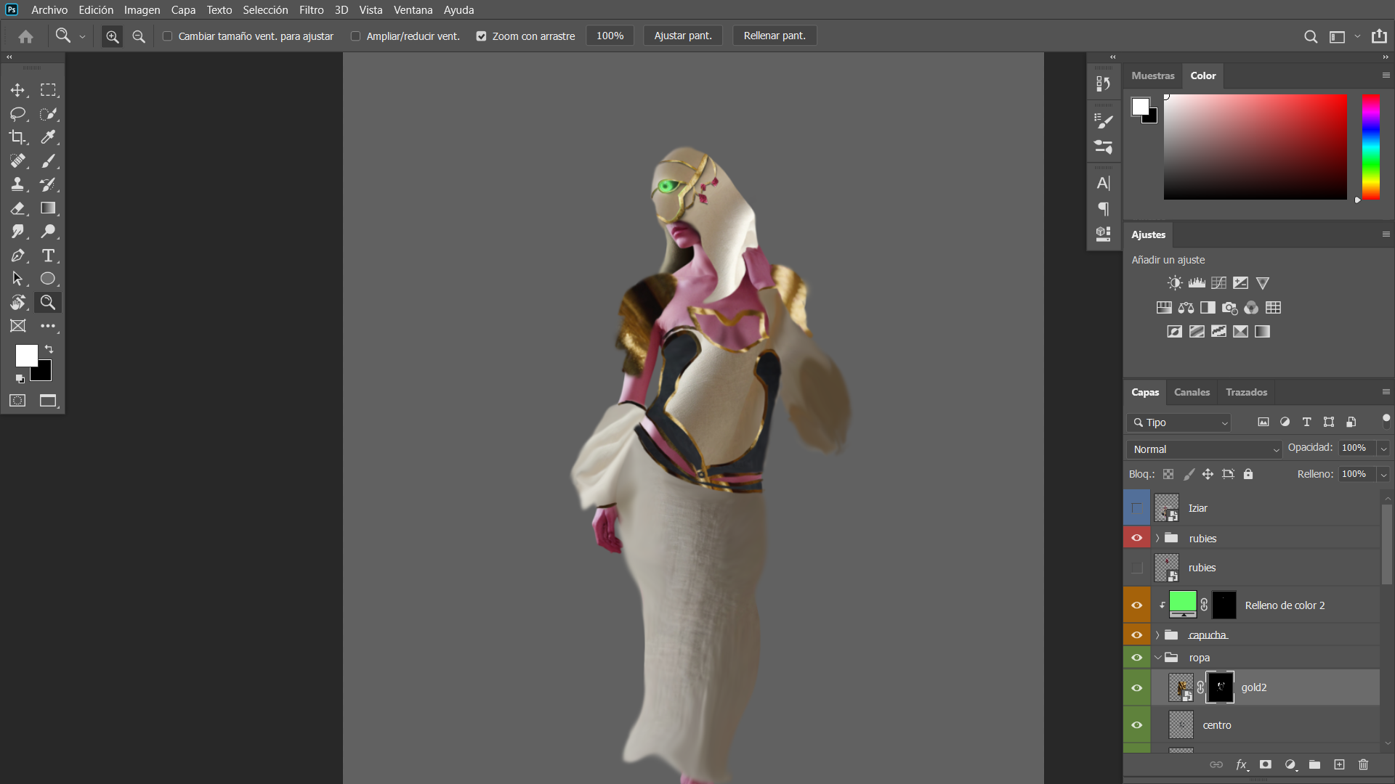Image resolution: width=1395 pixels, height=784 pixels.
Task: Switch to the Trazados tab
Action: (x=1246, y=392)
